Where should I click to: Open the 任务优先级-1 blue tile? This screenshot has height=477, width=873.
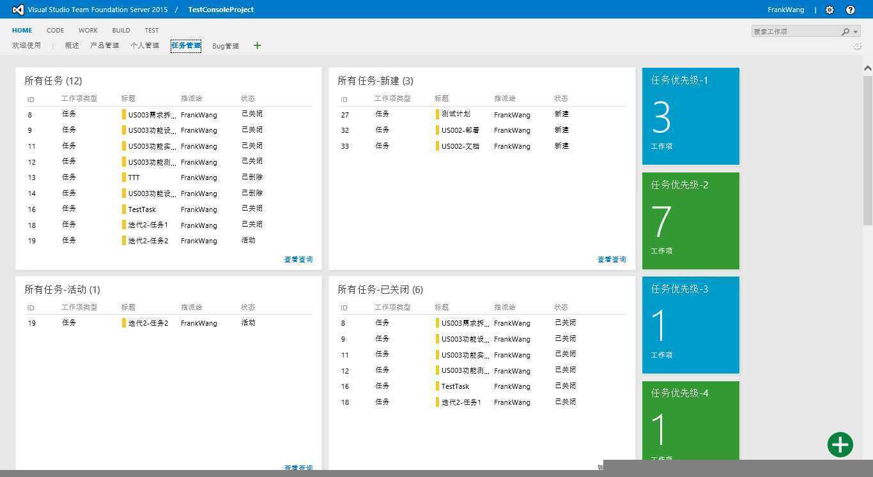(x=690, y=116)
